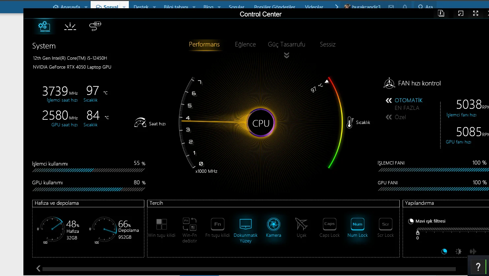Click the moon icon beside Mavi ışık filtresi
Viewport: 489px width, 276px height.
click(x=411, y=221)
